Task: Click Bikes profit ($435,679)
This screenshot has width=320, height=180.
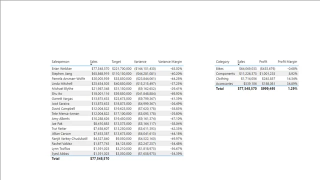Action: [x=267, y=68]
